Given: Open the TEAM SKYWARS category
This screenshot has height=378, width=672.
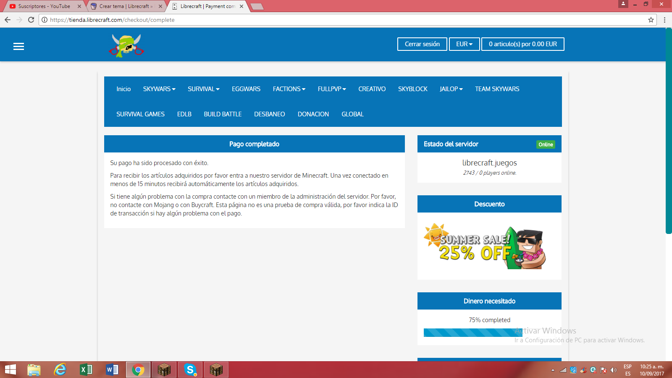Looking at the screenshot, I should (x=497, y=89).
